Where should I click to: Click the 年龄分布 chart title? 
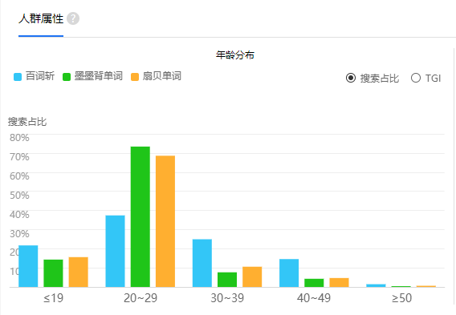coord(235,55)
